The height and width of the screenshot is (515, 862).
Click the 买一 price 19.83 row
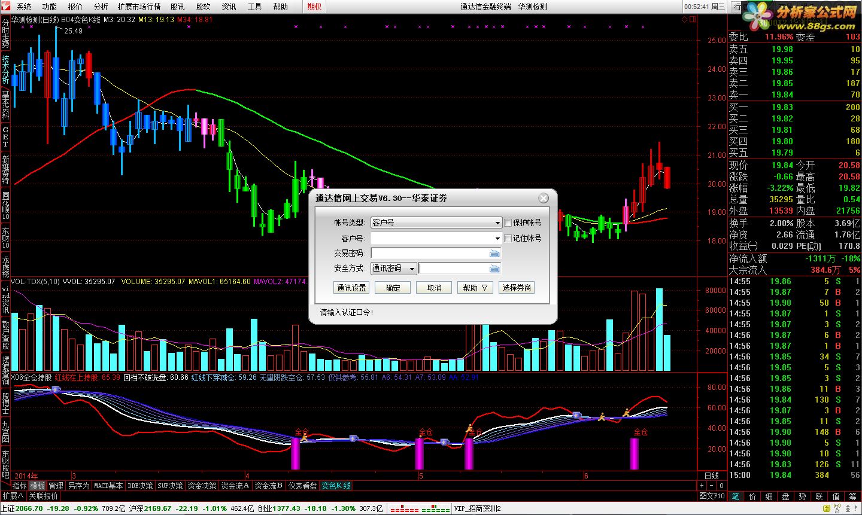coord(794,107)
